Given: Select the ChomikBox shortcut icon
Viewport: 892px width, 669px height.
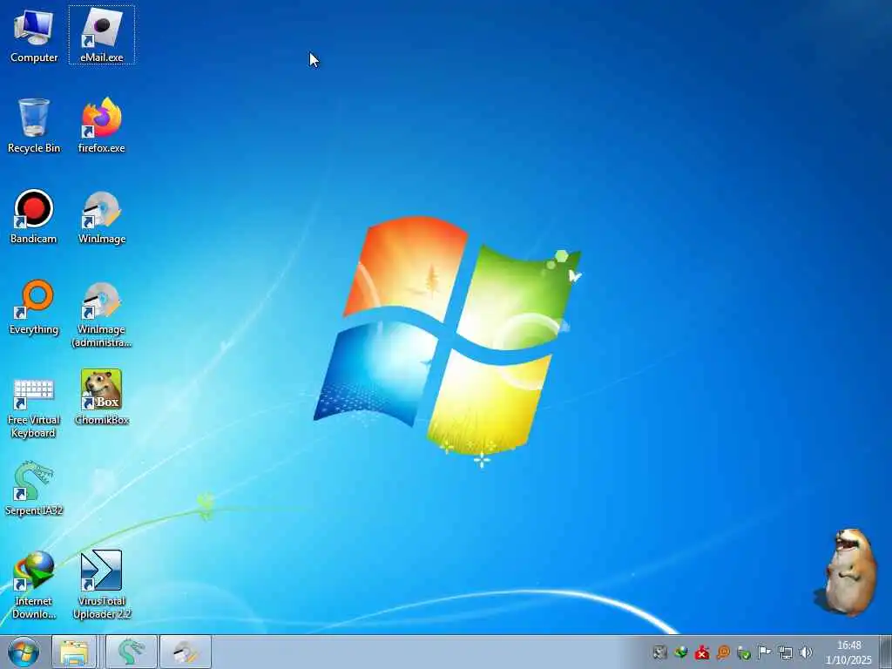Looking at the screenshot, I should point(102,397).
